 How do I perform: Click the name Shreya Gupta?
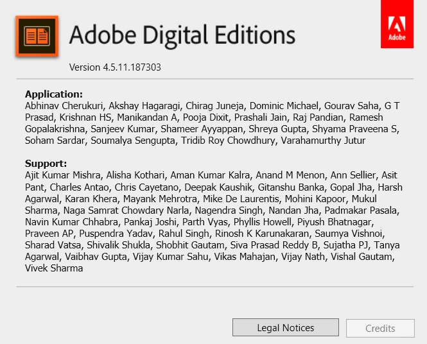coord(277,129)
